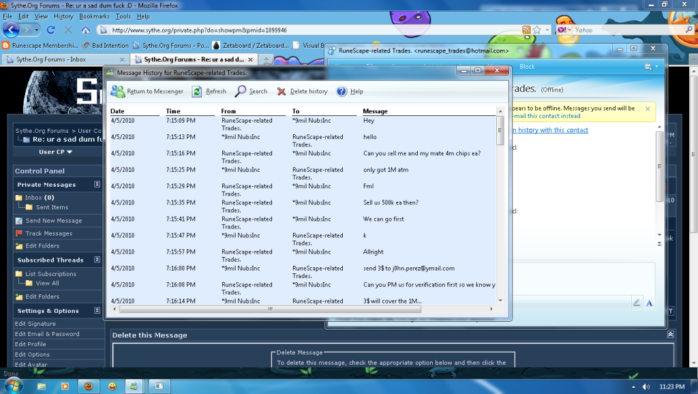The image size is (698, 394).
Task: Open Inbox folder in Private Messages
Action: [x=35, y=198]
